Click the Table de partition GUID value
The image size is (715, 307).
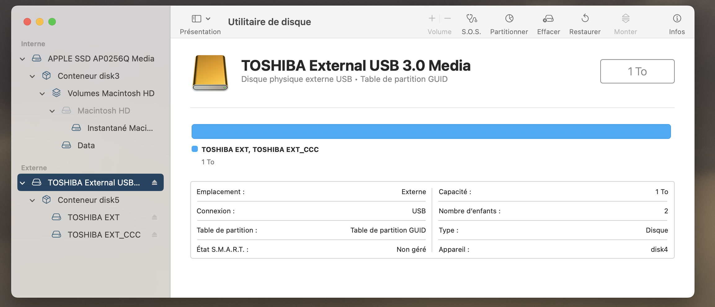388,230
